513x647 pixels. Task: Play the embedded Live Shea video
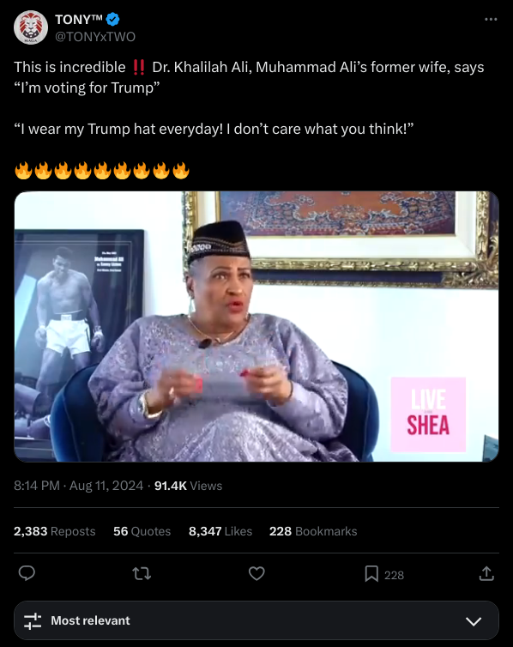(256, 326)
